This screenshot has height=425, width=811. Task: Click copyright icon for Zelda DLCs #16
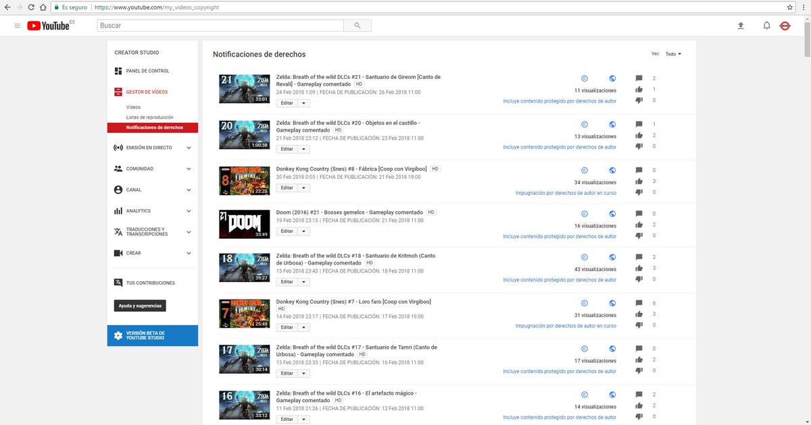(x=585, y=395)
